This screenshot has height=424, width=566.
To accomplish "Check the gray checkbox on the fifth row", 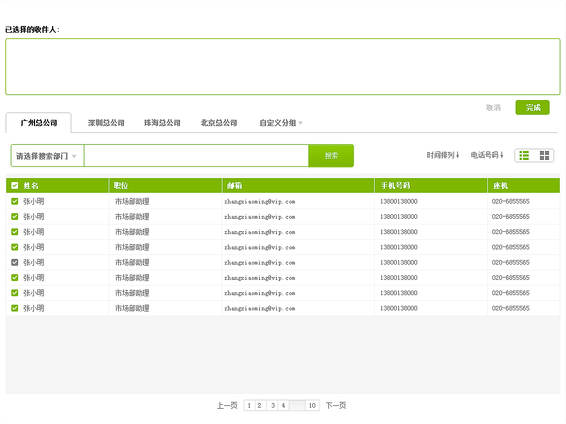I will click(x=15, y=262).
